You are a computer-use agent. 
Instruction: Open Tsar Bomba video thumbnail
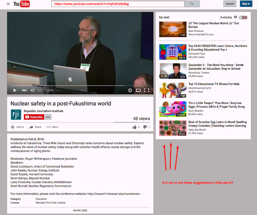click(173, 29)
